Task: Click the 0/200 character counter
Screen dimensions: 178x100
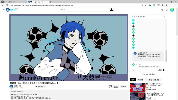Action: point(159,70)
